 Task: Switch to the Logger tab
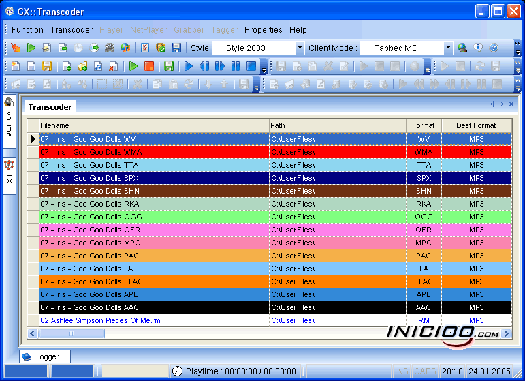[44, 356]
